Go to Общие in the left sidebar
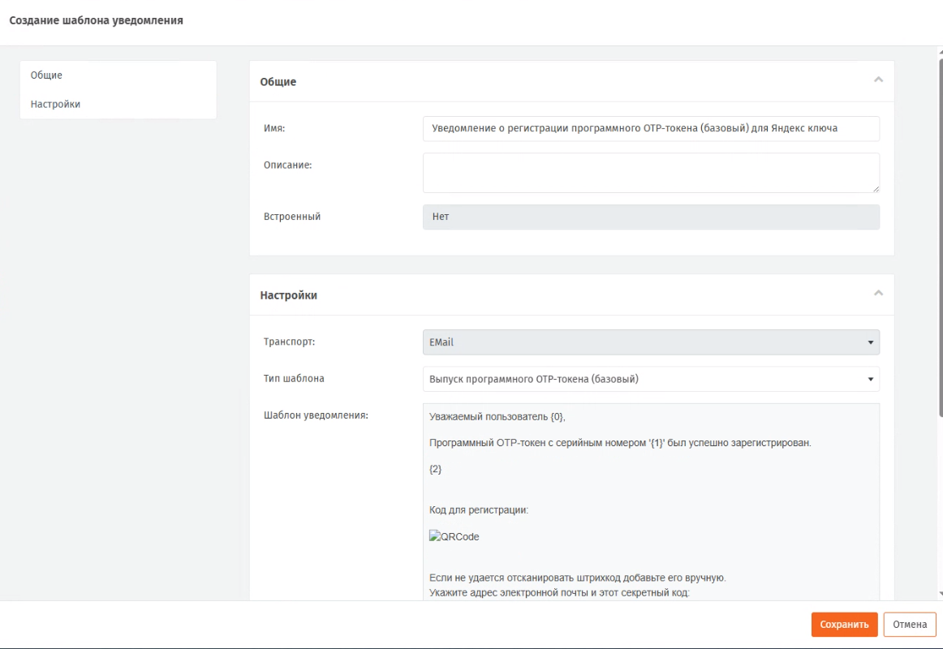The width and height of the screenshot is (943, 649). 46,75
